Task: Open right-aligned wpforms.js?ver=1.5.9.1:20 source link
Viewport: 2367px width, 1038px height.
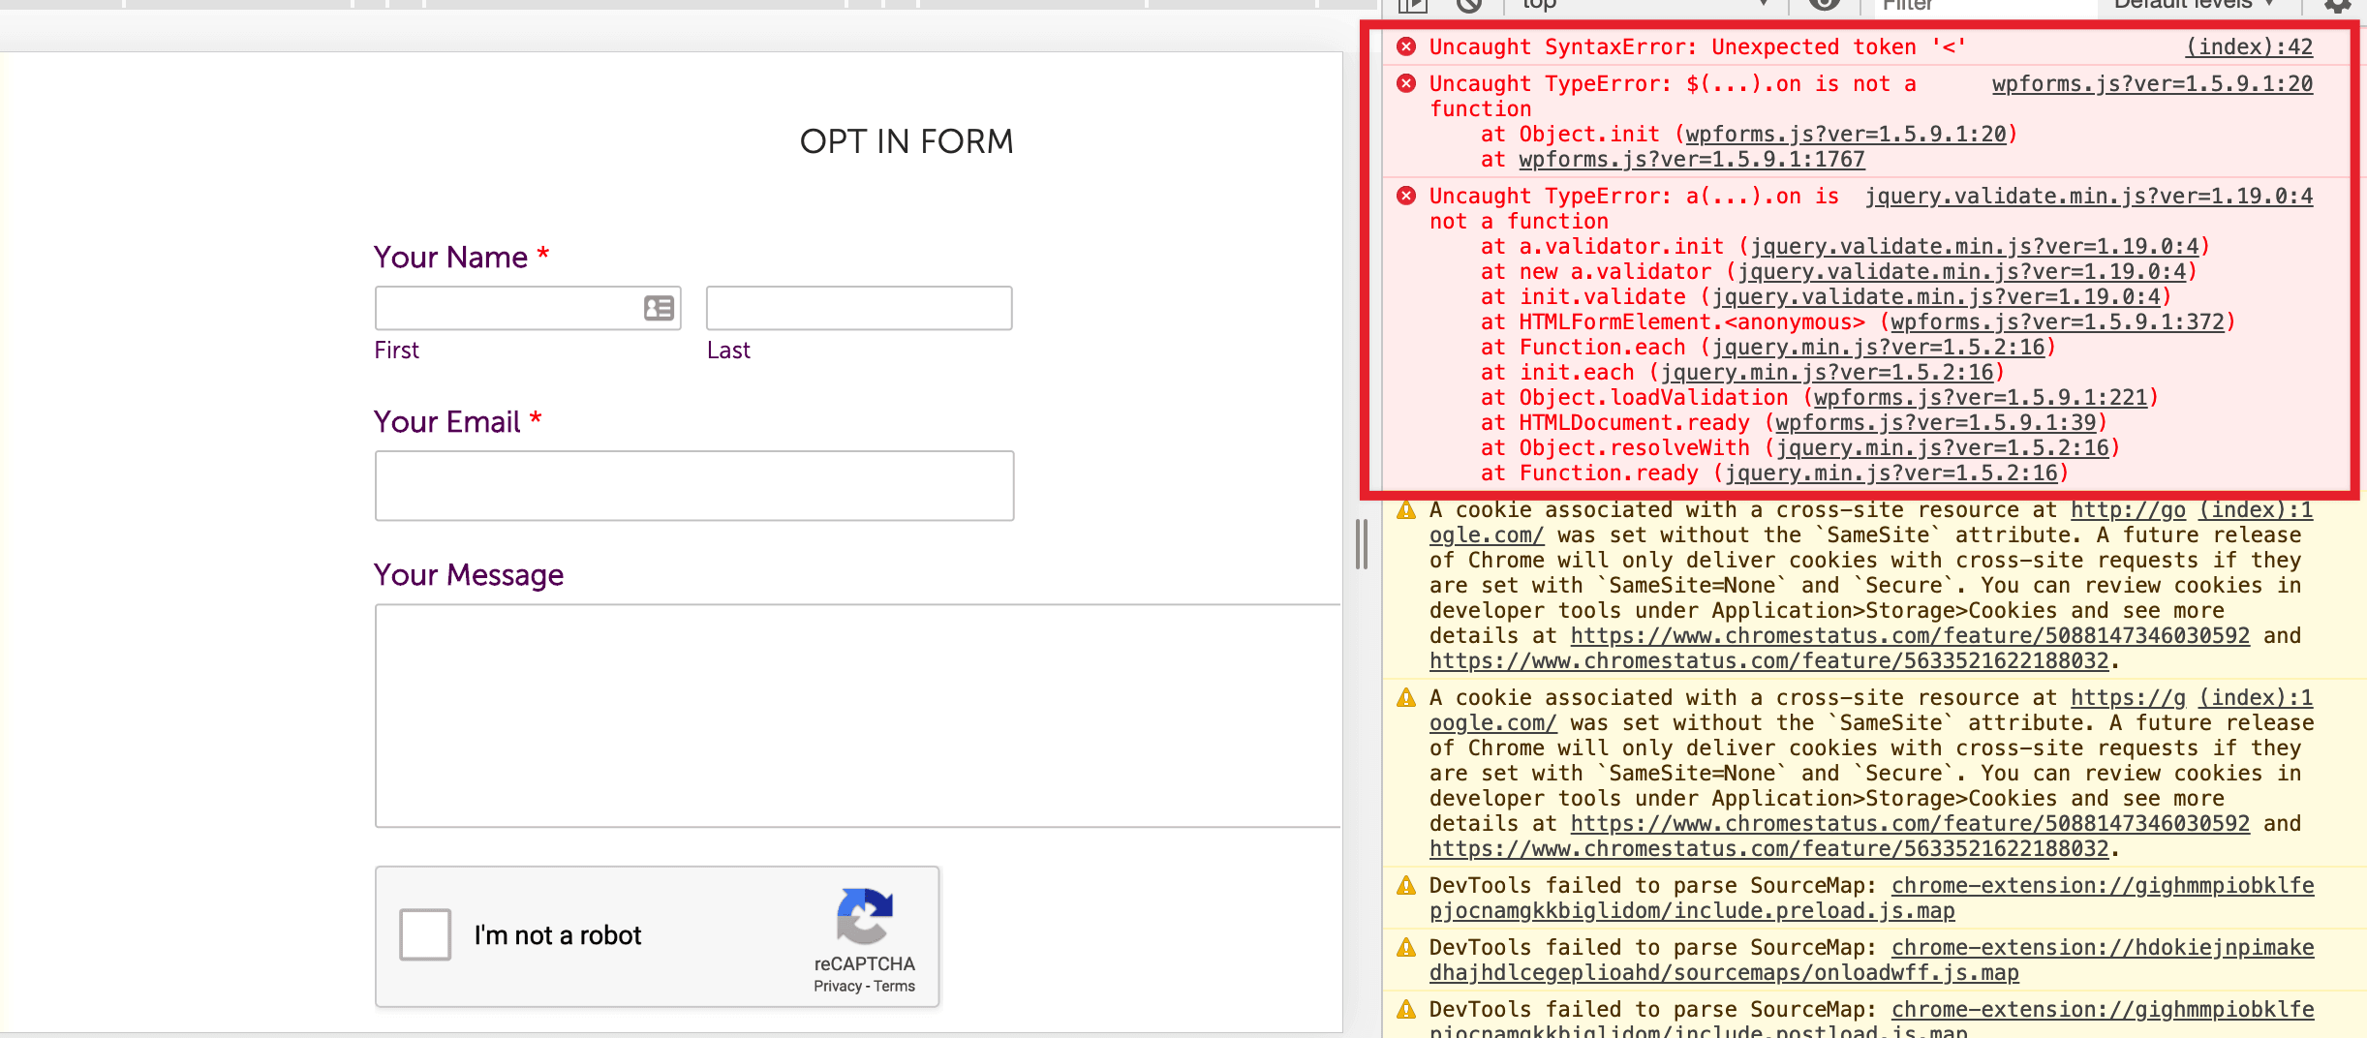Action: click(2152, 83)
